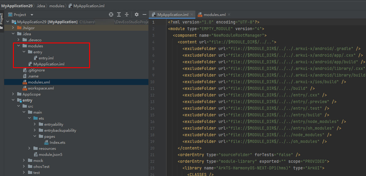Click .idea in the breadcrumb path
Screen dimensions: 366x176
point(41,6)
